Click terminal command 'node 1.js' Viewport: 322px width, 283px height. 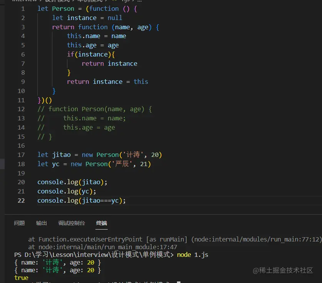pos(193,255)
